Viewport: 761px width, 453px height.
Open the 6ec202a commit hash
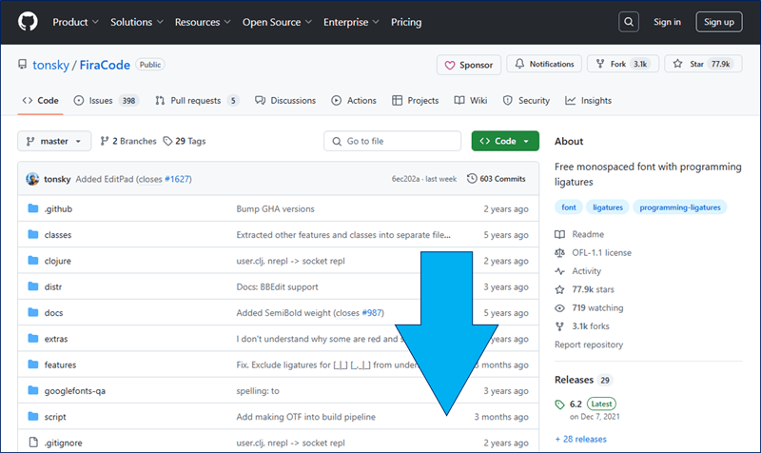pyautogui.click(x=405, y=179)
